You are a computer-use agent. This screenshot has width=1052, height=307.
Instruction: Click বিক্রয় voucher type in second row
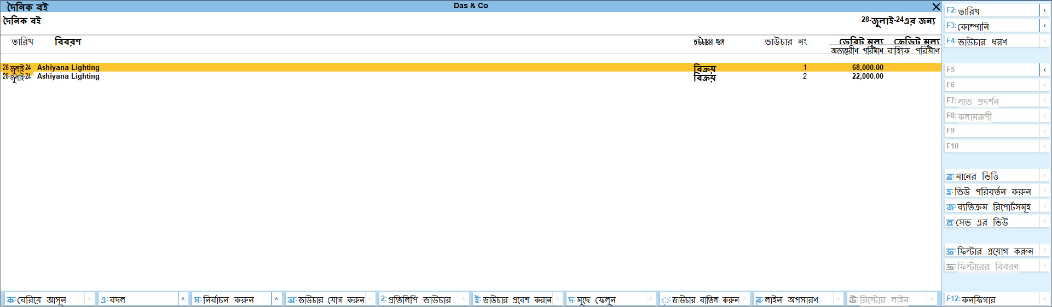[704, 77]
